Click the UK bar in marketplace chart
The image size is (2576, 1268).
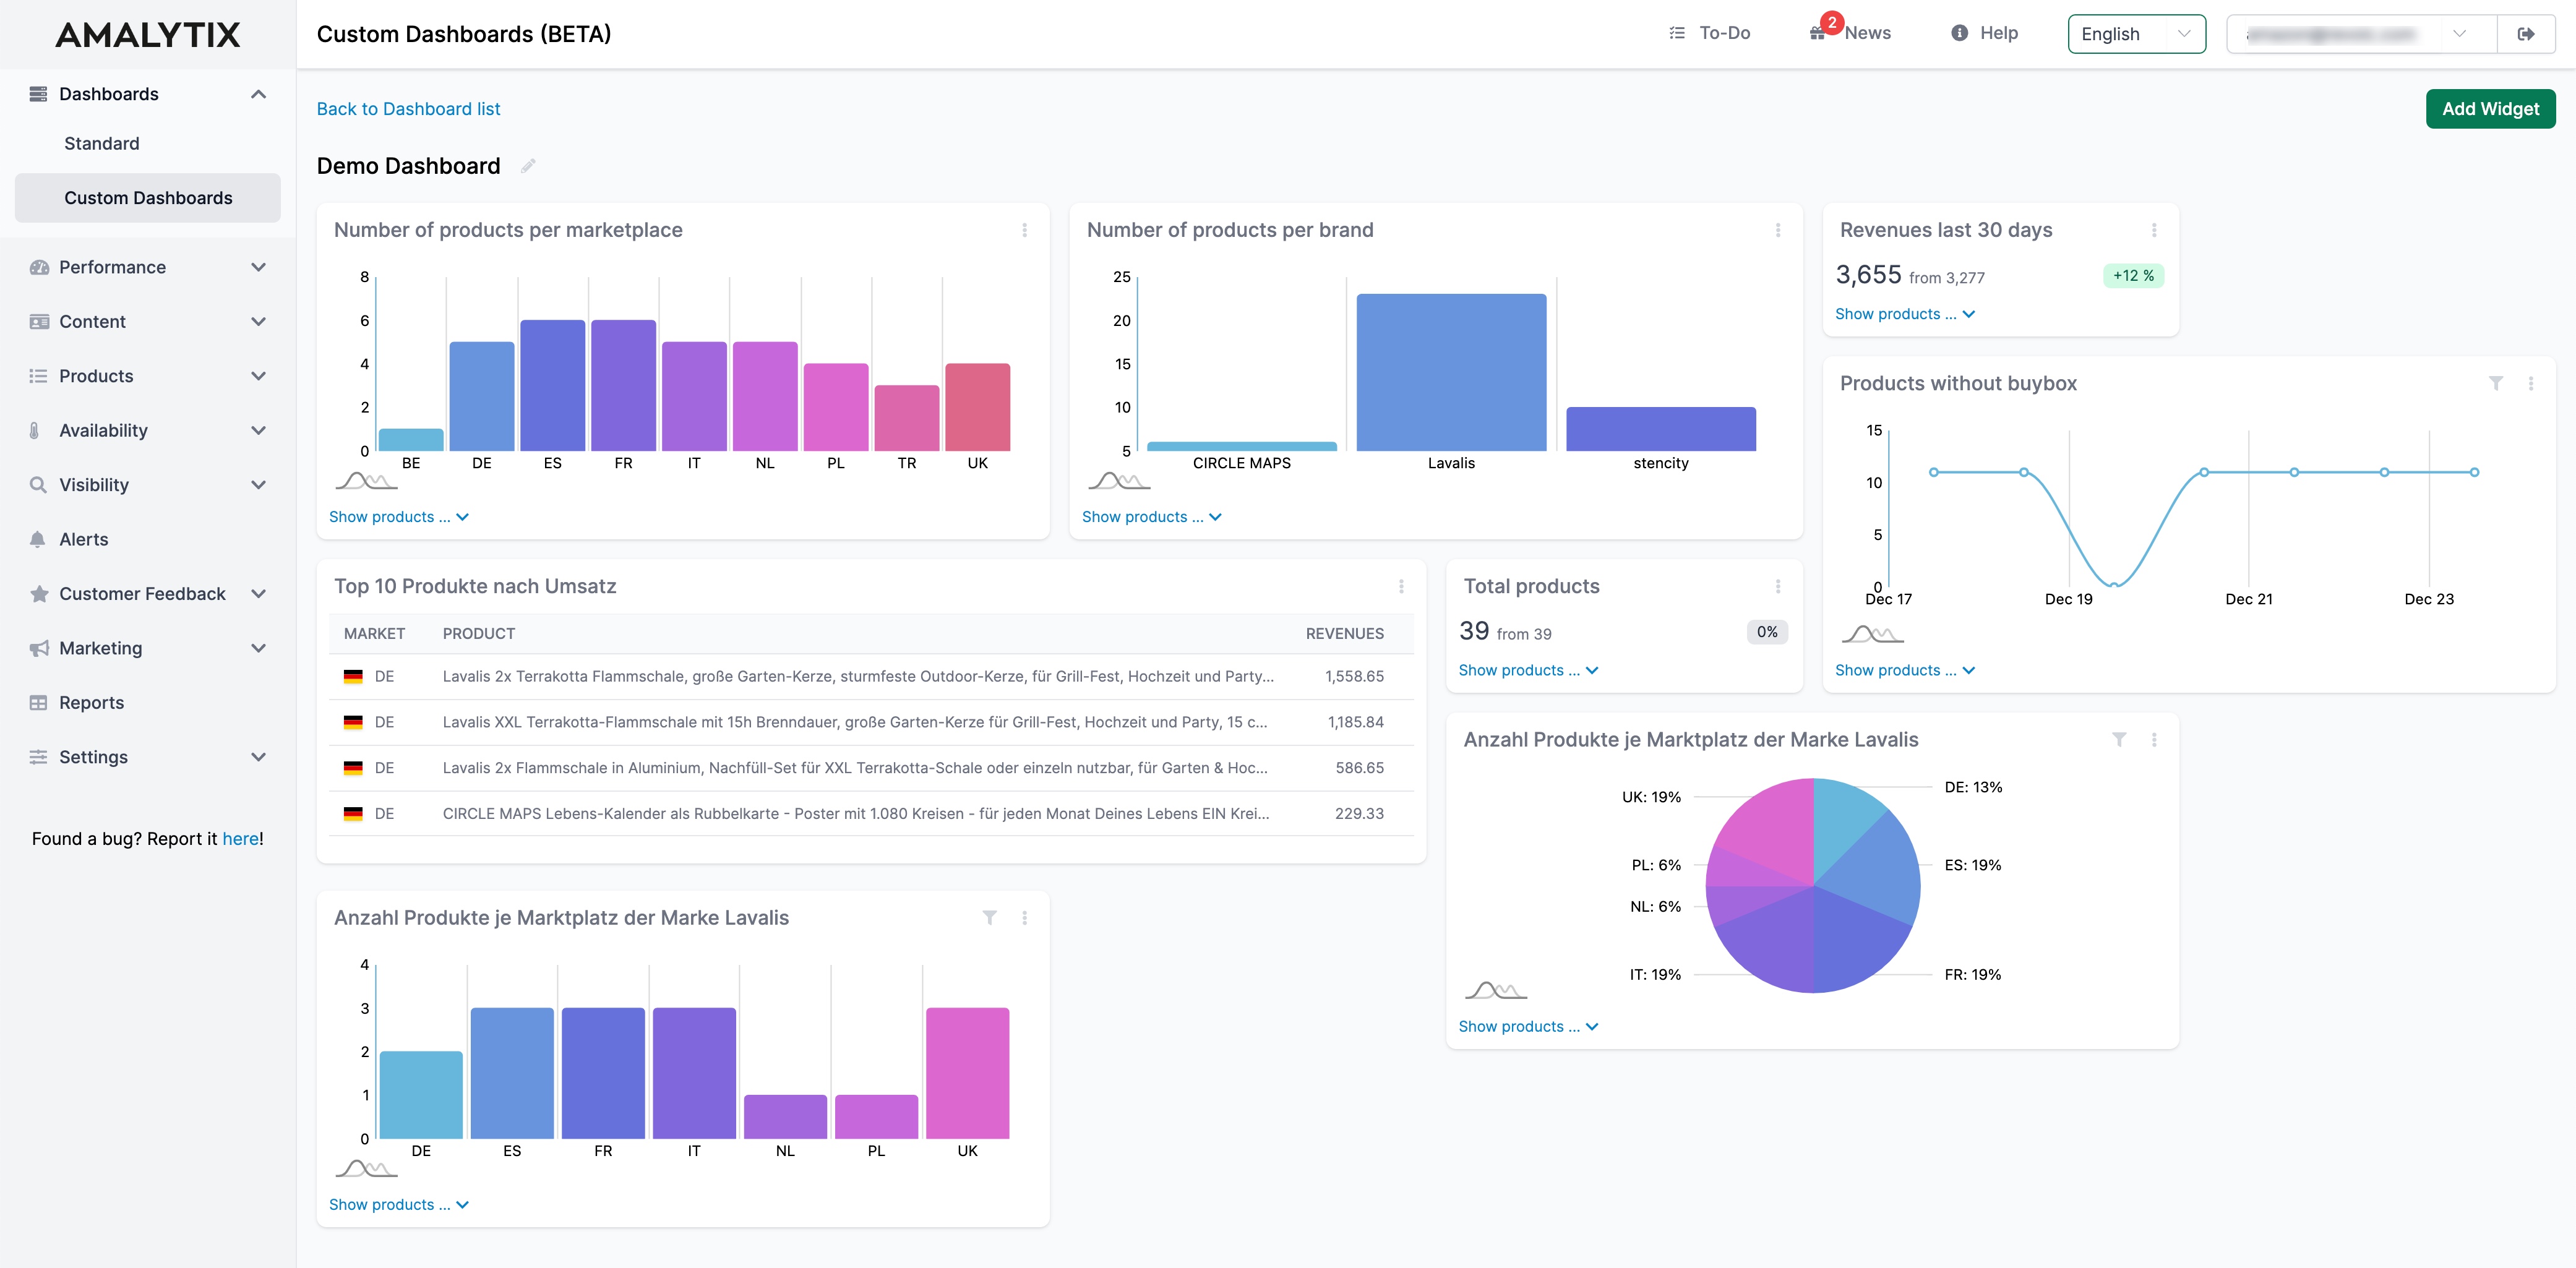point(977,407)
